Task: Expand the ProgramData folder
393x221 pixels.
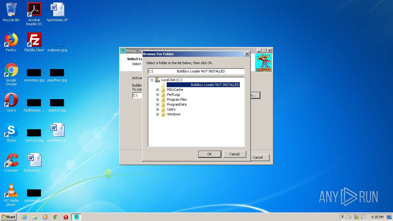Action: point(158,104)
